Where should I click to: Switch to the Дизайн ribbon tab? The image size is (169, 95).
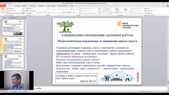(x=25, y=6)
